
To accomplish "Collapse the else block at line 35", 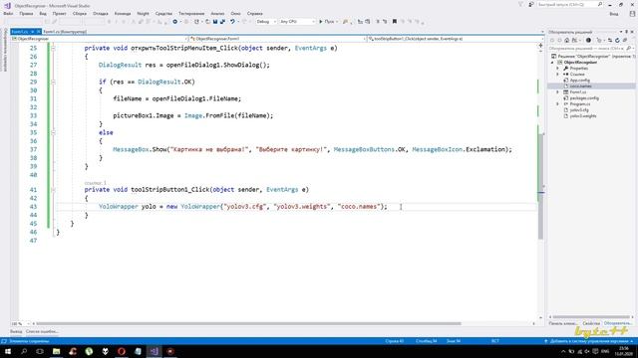I will [x=53, y=132].
